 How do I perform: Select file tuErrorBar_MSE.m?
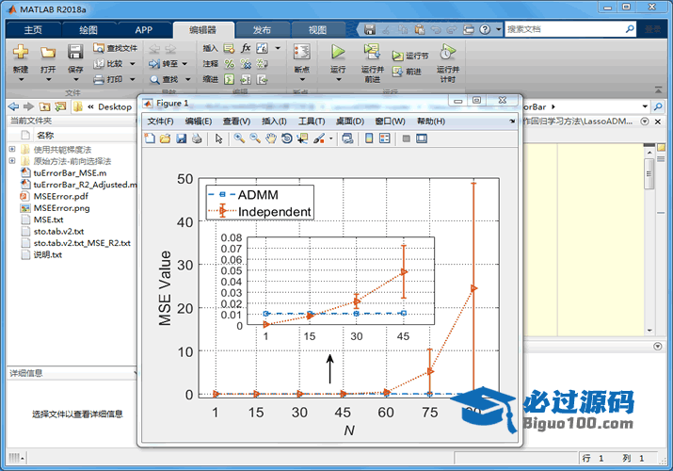pyautogui.click(x=70, y=173)
